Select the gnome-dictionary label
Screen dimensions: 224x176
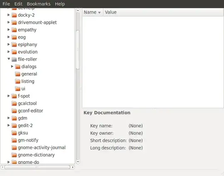click(x=36, y=155)
